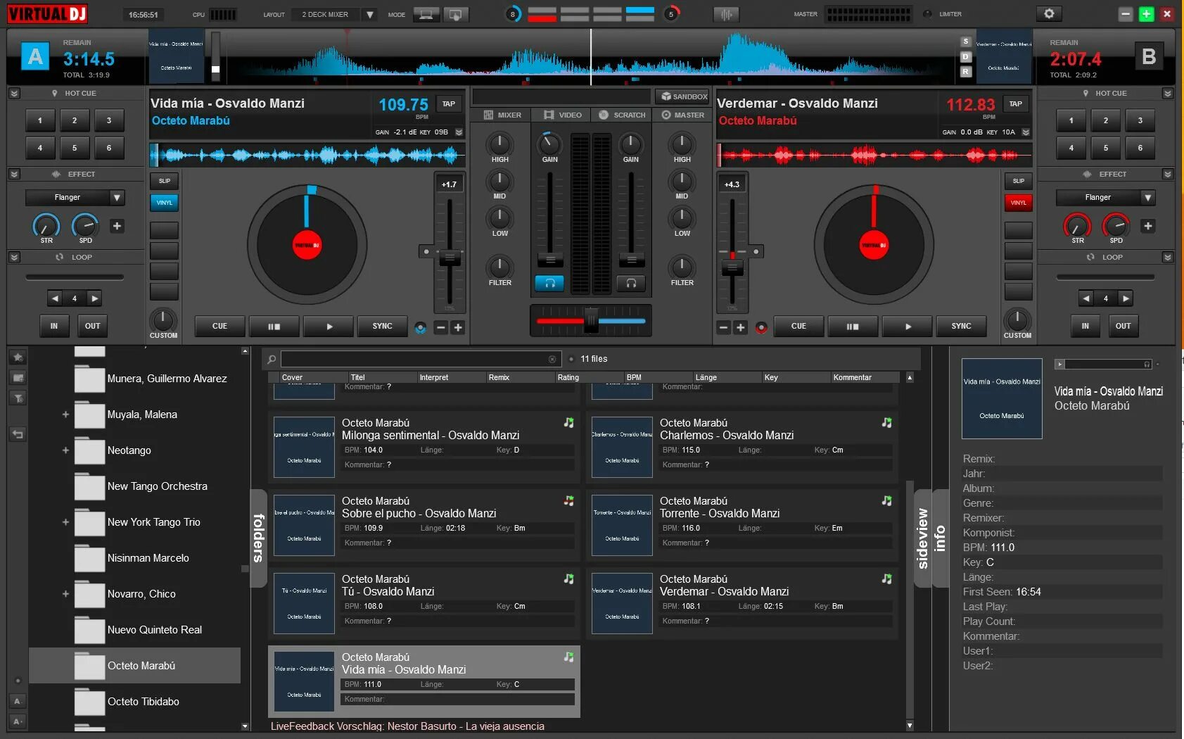The height and width of the screenshot is (739, 1184).
Task: Expand the Novarro, Chico folder
Action: (x=65, y=594)
